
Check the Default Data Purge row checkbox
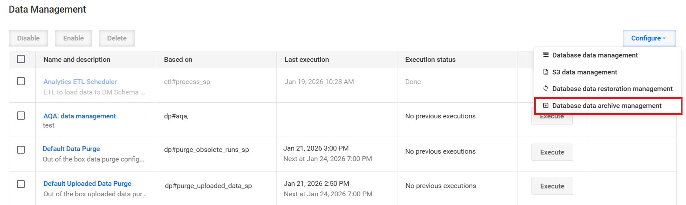21,149
